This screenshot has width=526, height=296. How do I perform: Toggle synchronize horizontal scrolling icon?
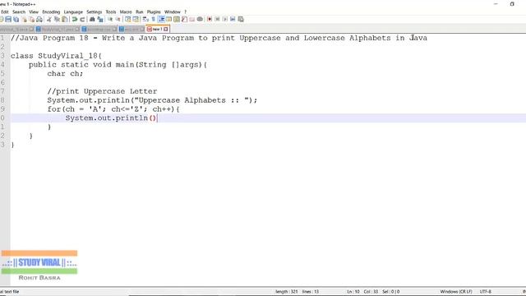[135, 19]
